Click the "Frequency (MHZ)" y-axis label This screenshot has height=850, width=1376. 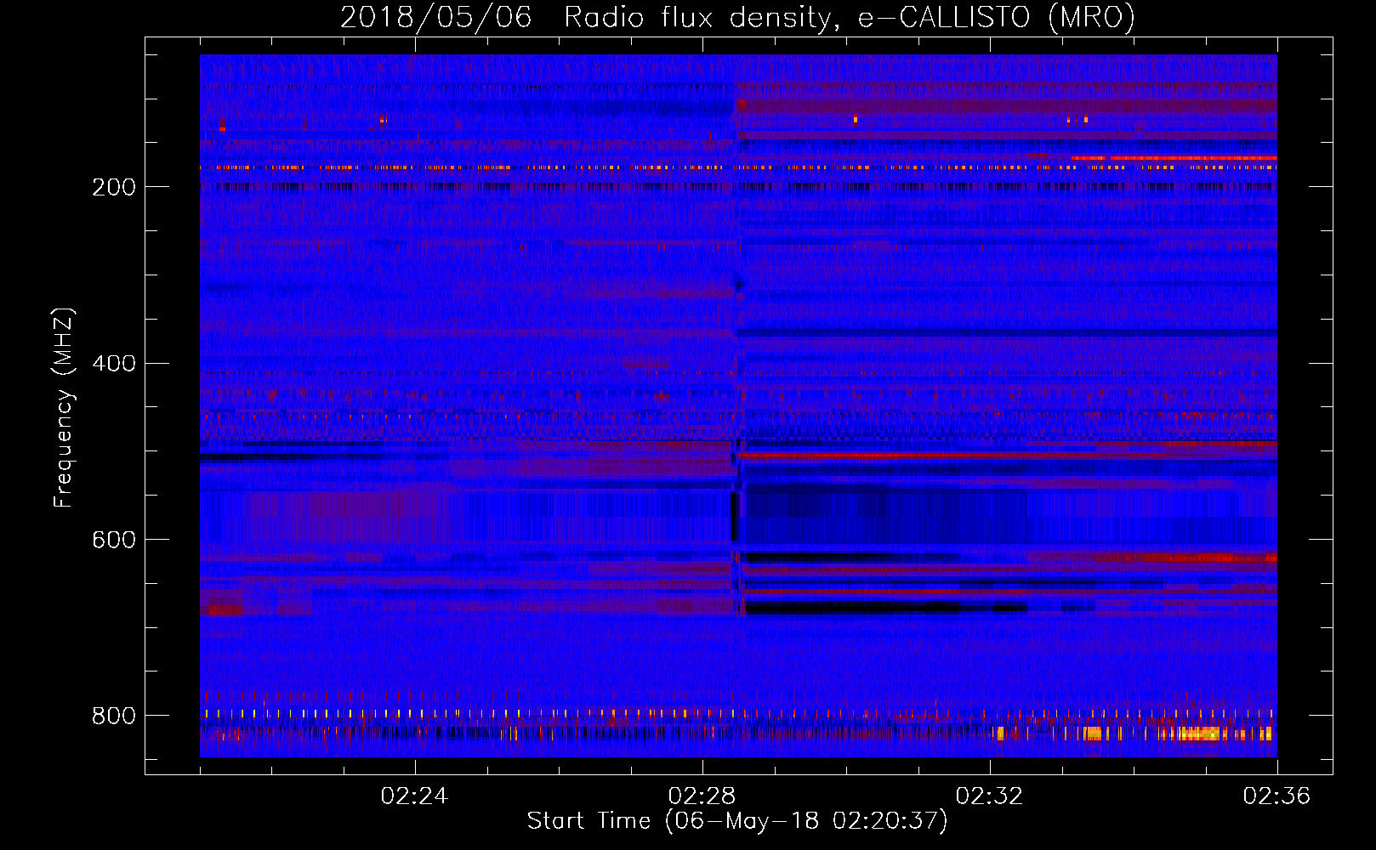pyautogui.click(x=63, y=408)
